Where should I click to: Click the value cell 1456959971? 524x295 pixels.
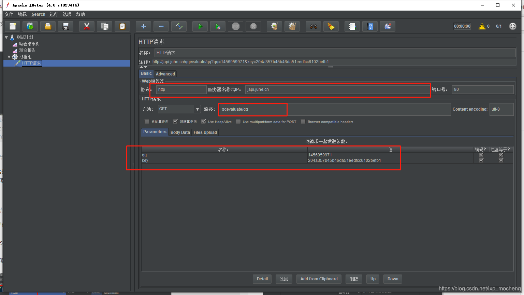click(x=390, y=155)
